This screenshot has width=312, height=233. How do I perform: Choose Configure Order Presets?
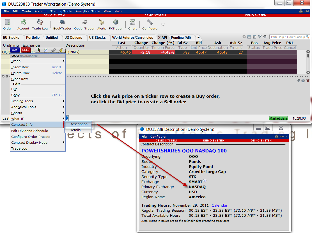point(38,137)
